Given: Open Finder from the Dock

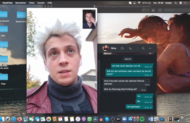Looking at the screenshot, I should pos(2,119).
